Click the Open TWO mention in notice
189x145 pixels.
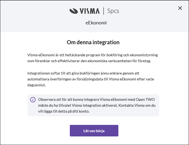click(145, 99)
